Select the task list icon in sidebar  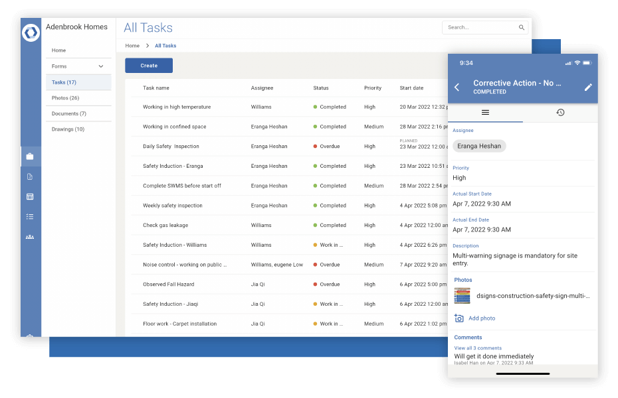coord(31,216)
